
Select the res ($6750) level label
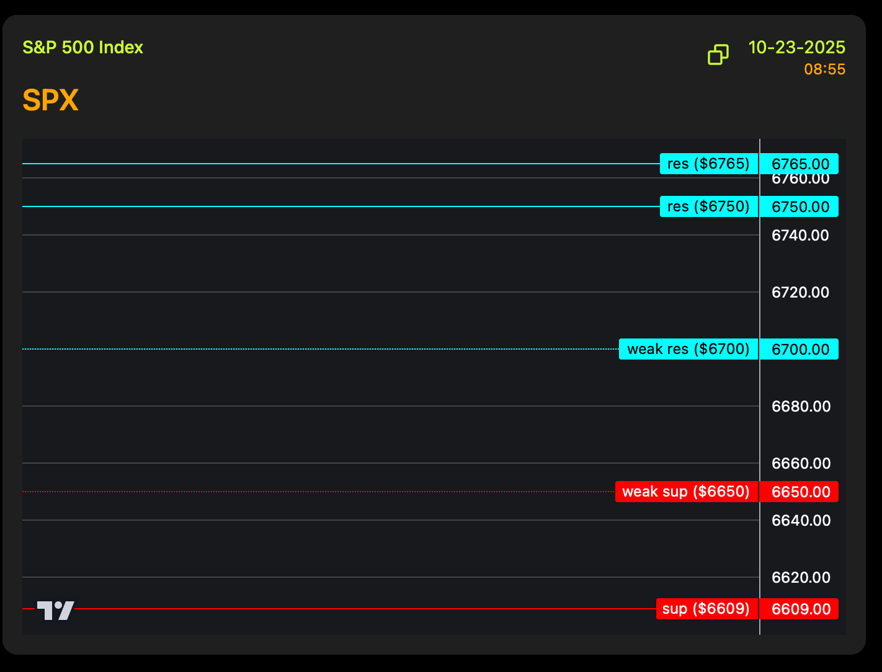point(708,206)
